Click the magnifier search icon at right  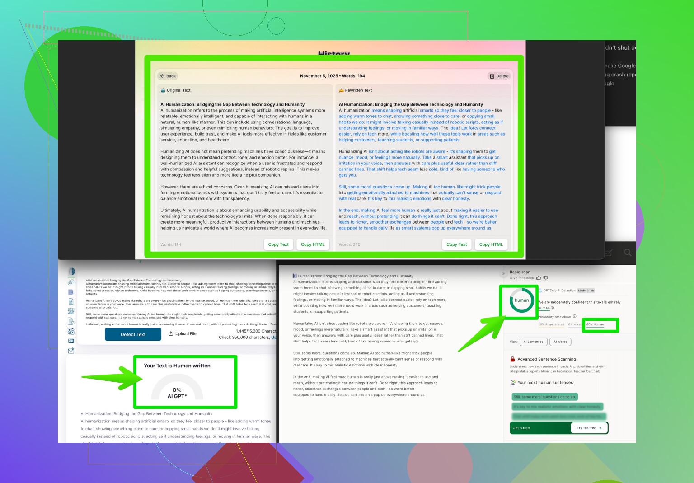pos(628,253)
